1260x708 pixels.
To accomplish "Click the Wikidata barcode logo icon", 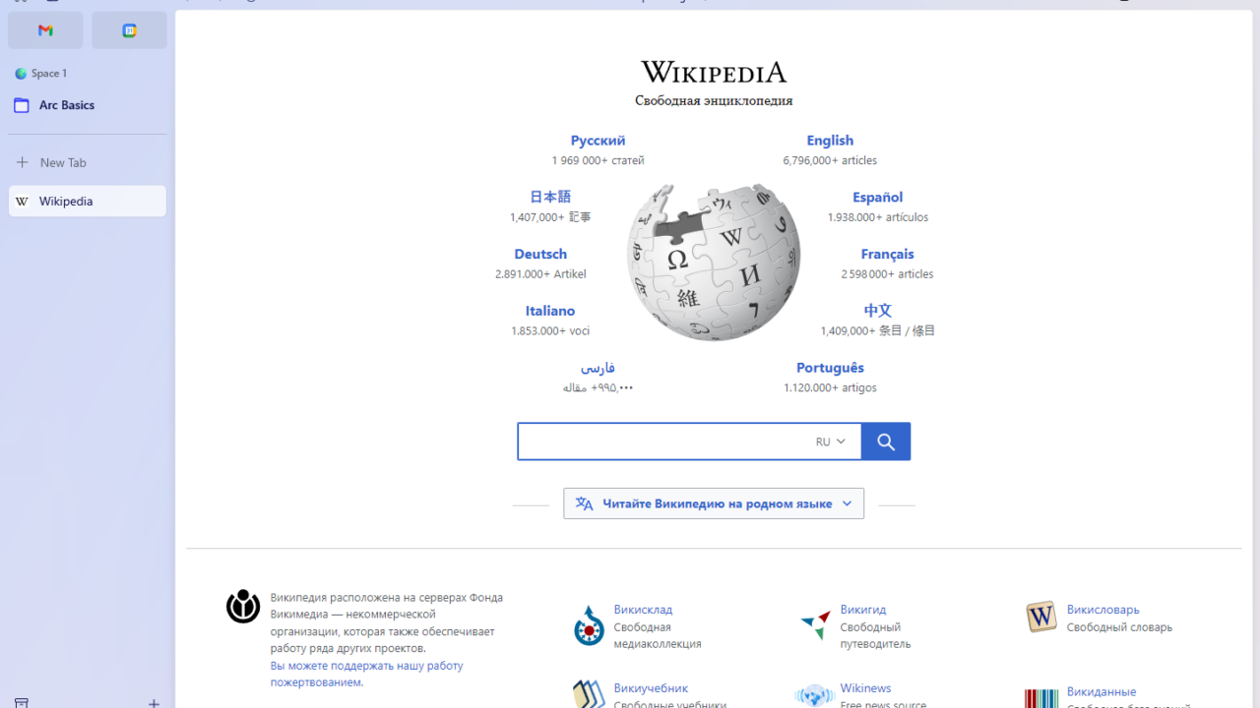I will tap(1041, 698).
